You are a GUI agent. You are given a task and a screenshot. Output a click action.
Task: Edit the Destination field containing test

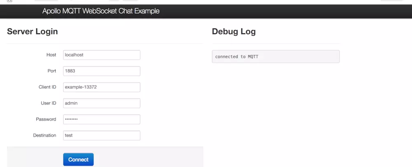[102, 136]
